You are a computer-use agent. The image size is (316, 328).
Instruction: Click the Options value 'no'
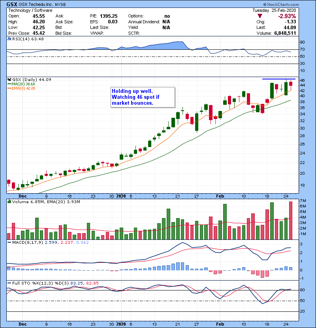pyautogui.click(x=167, y=16)
